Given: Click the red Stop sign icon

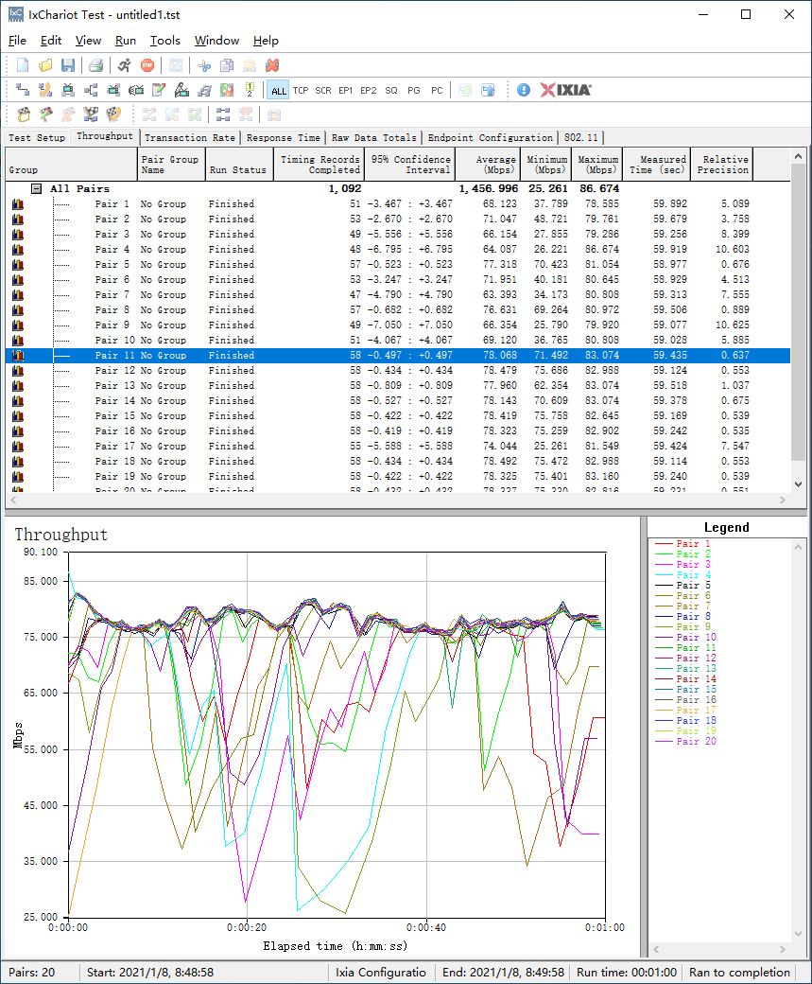Looking at the screenshot, I should (x=147, y=65).
